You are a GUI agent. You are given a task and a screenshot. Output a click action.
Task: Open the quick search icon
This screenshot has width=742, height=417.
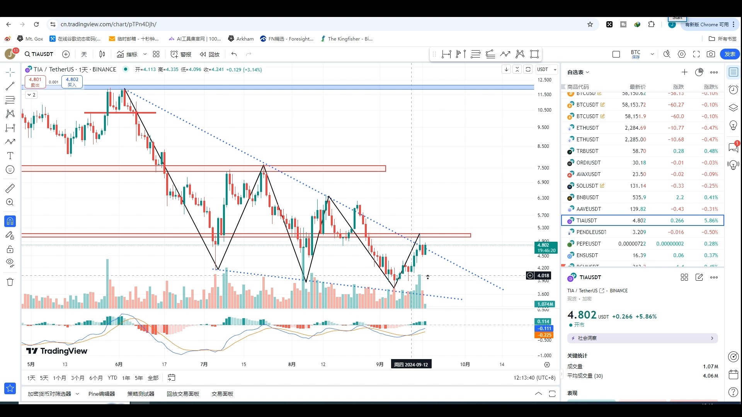[667, 54]
